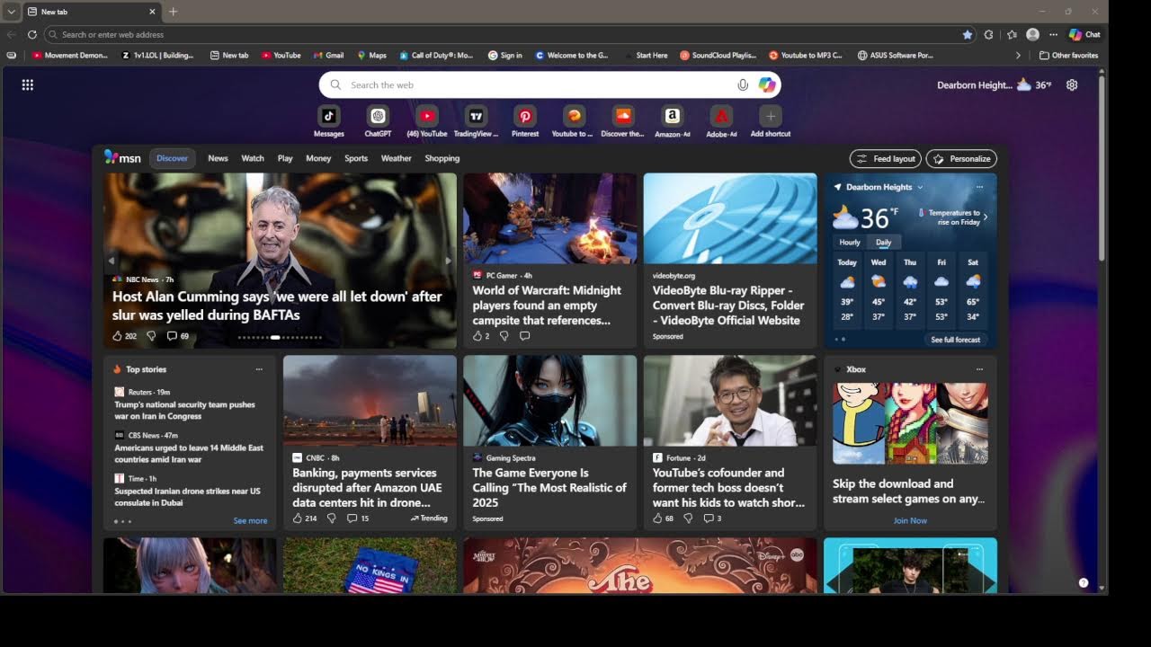Open Top stories more options menu
1151x647 pixels.
tap(259, 369)
